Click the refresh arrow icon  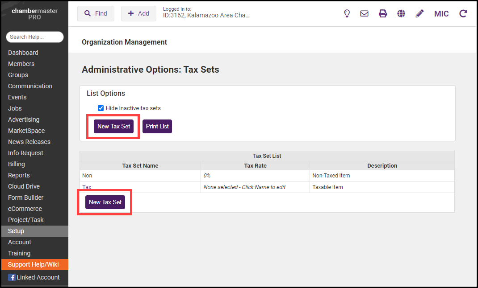click(x=463, y=13)
